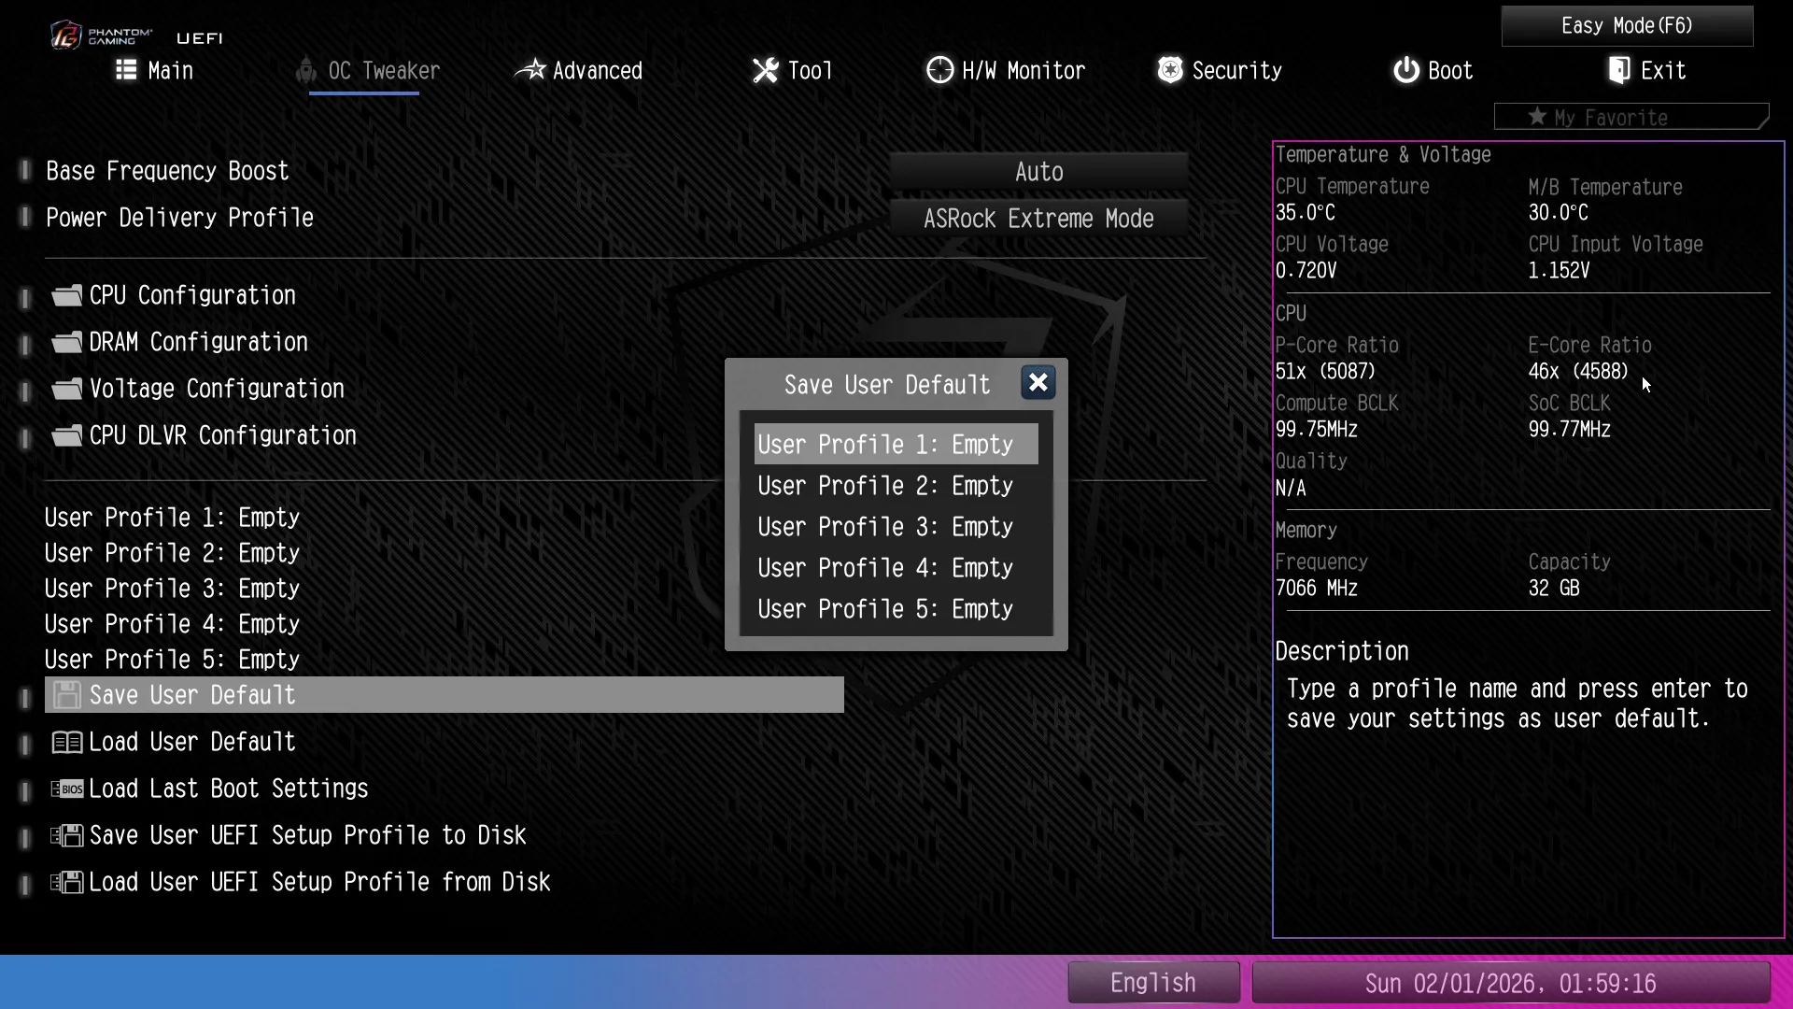Click the star icon in My Favorite

pos(1537,117)
